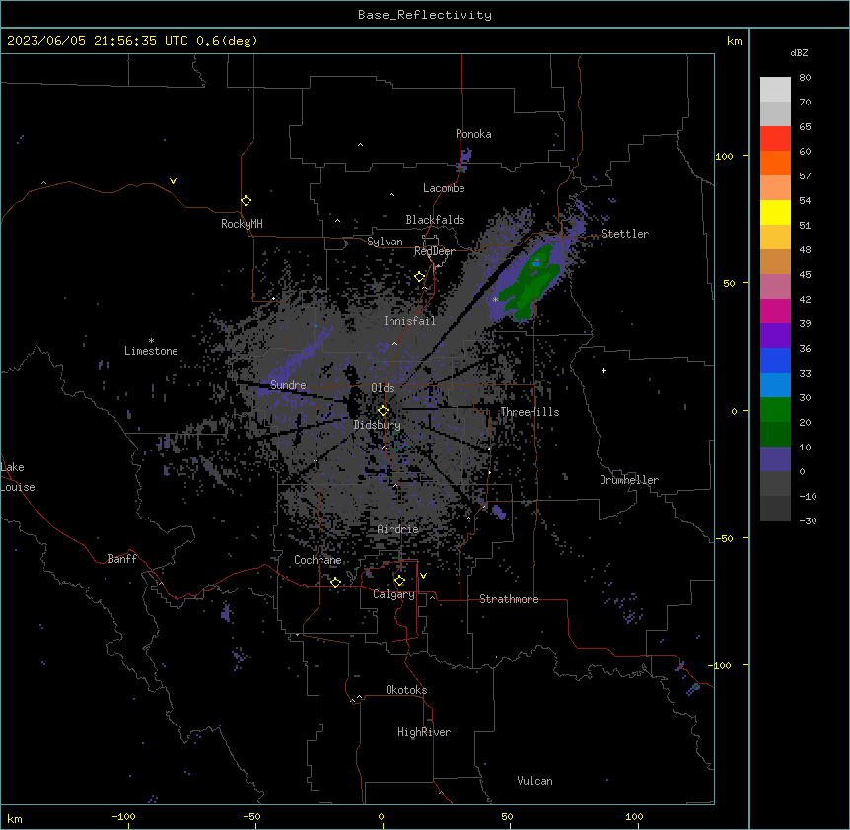
Task: Click the -30 value on dBZ scale
Action: click(x=808, y=521)
